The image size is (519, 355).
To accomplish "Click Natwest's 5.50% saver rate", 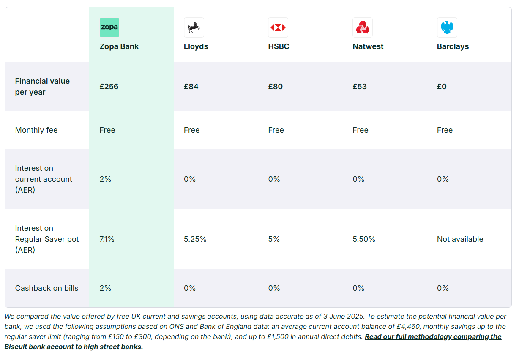I will (364, 239).
